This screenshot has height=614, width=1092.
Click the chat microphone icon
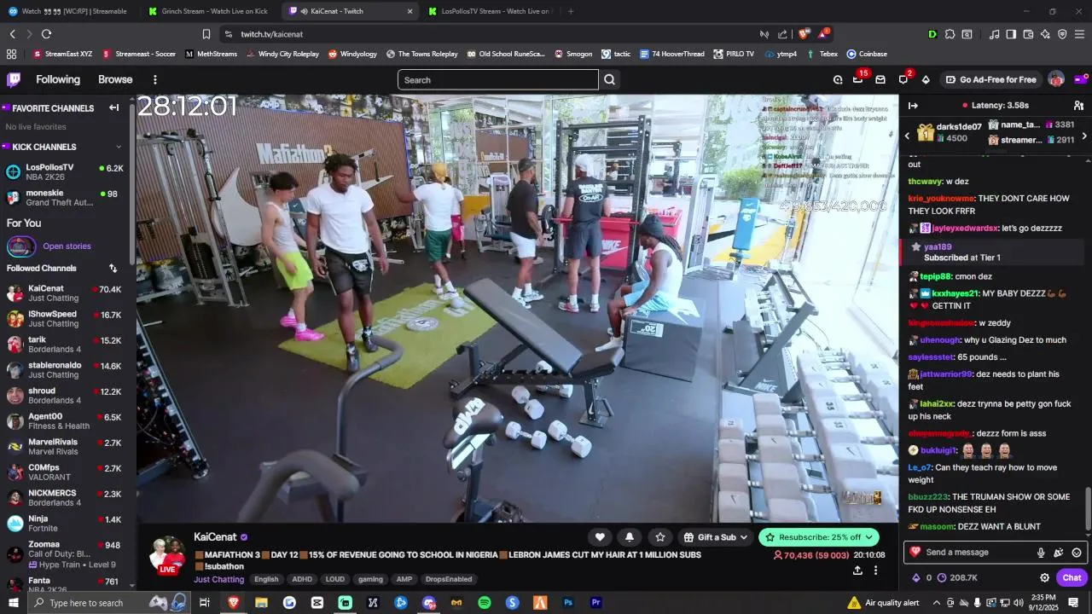click(1041, 553)
